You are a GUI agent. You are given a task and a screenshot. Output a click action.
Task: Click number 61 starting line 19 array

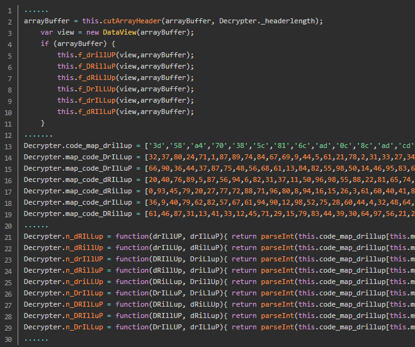tap(153, 213)
